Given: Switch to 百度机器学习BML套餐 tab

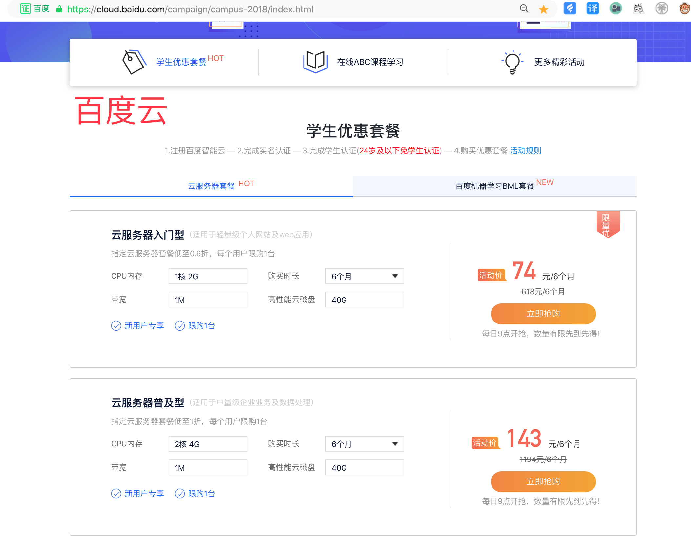Looking at the screenshot, I should [x=495, y=186].
